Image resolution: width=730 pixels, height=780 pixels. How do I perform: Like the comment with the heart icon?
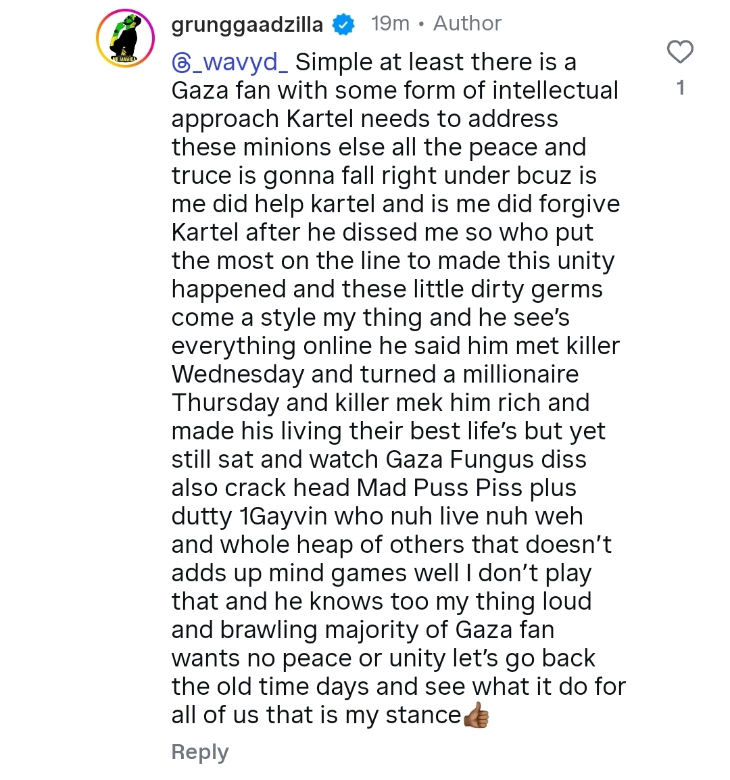(x=680, y=51)
